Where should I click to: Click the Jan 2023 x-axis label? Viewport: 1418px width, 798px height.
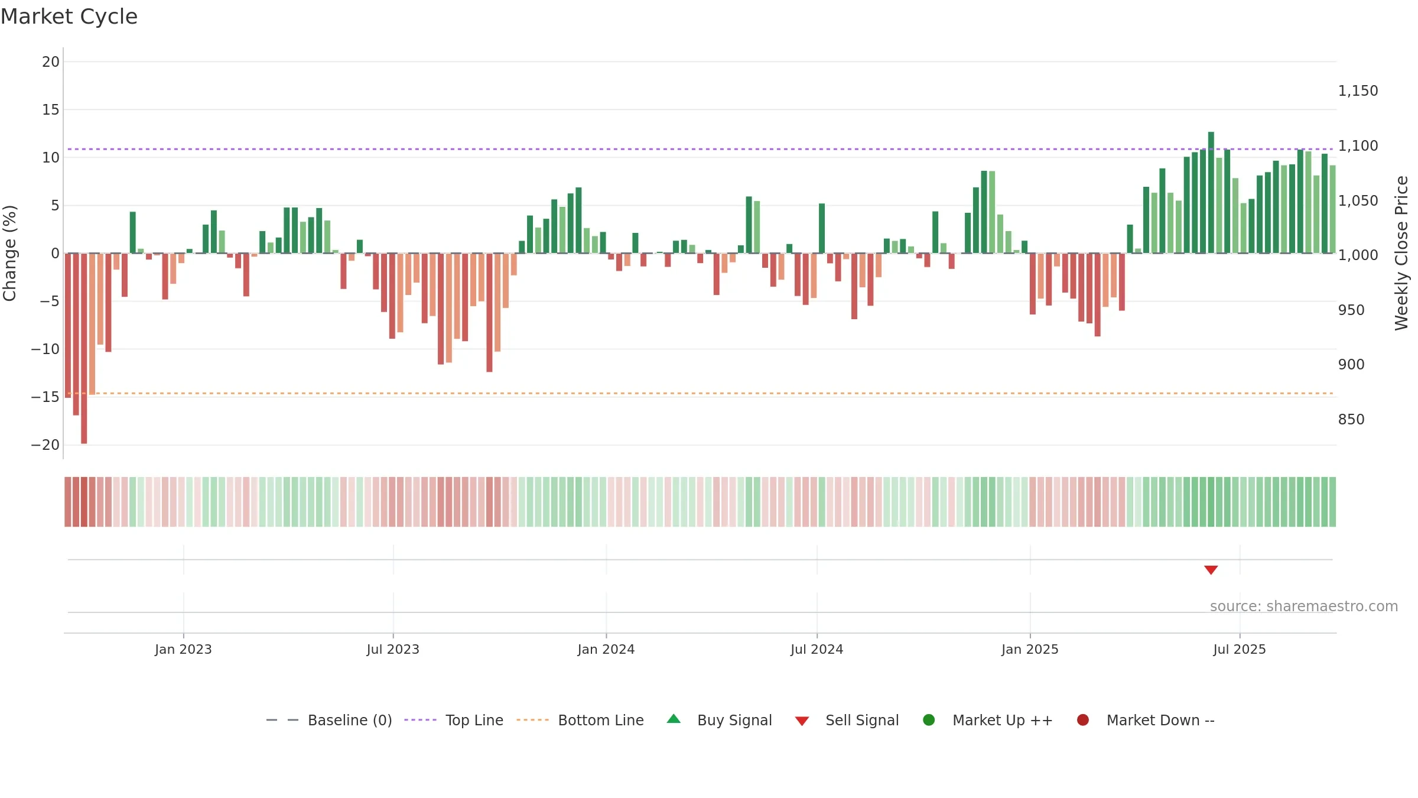click(x=183, y=649)
